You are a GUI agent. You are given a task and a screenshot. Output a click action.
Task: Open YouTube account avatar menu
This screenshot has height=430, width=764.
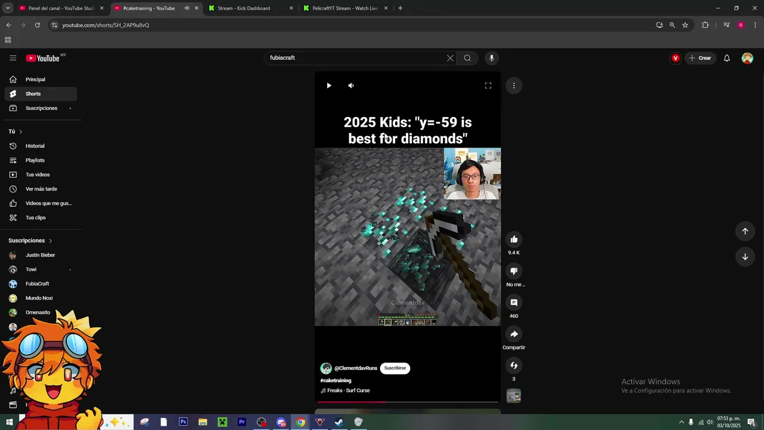[747, 58]
